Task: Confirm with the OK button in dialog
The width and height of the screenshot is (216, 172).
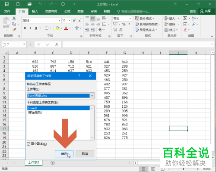Action: tap(64, 154)
